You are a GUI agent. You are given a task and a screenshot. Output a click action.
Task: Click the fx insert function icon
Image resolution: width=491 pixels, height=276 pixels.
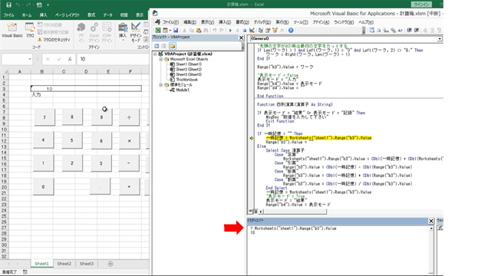(70, 59)
